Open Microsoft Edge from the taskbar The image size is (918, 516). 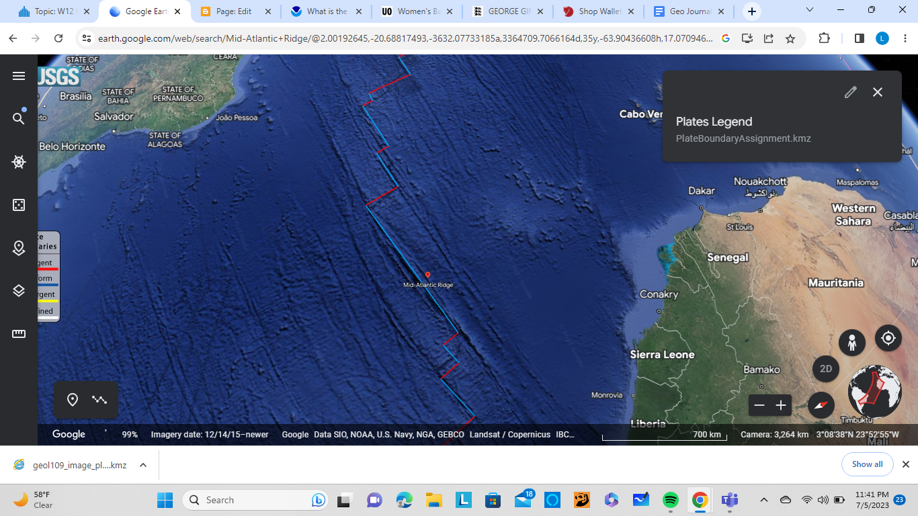tap(404, 500)
